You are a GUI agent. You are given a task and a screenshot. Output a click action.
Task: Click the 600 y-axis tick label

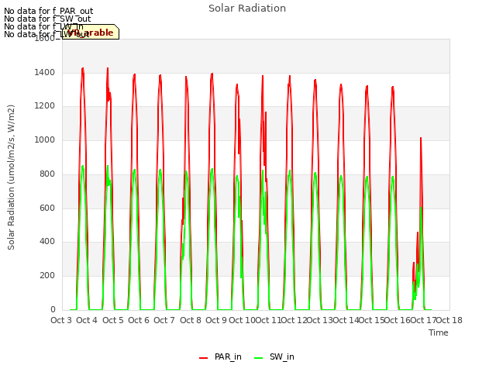point(47,208)
